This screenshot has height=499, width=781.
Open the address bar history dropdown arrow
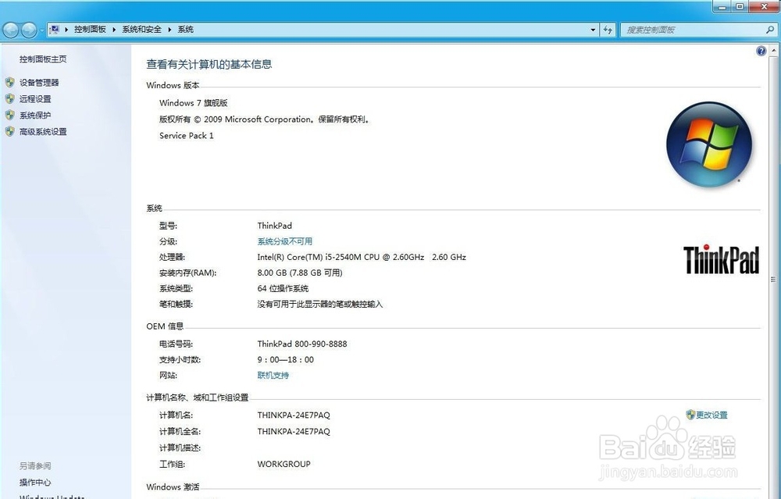[x=593, y=30]
